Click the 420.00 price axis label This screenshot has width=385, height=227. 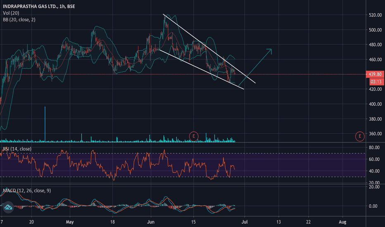click(375, 89)
